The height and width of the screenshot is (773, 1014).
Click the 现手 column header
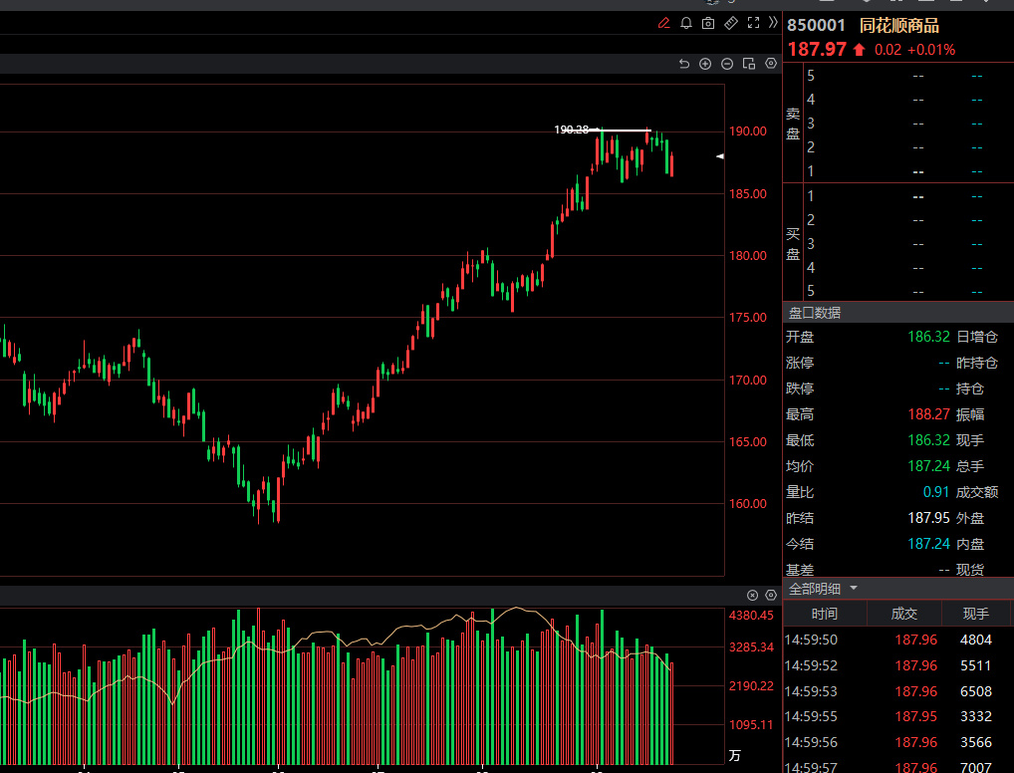(x=976, y=614)
